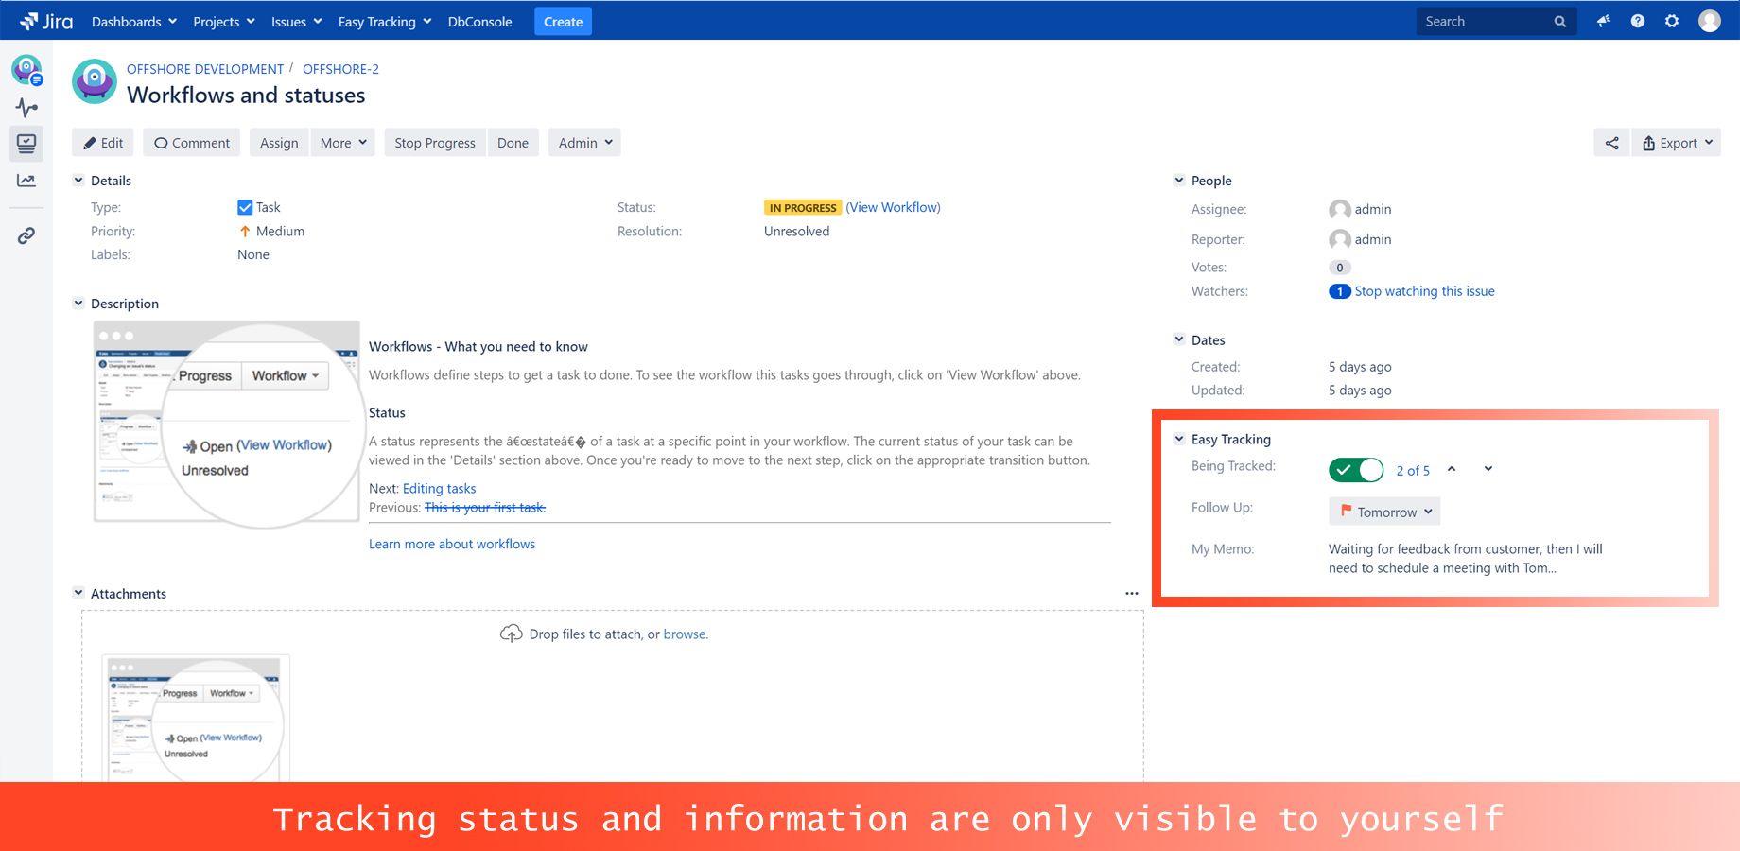Toggle the Being Tracked switch
This screenshot has height=851, width=1740.
[1356, 470]
